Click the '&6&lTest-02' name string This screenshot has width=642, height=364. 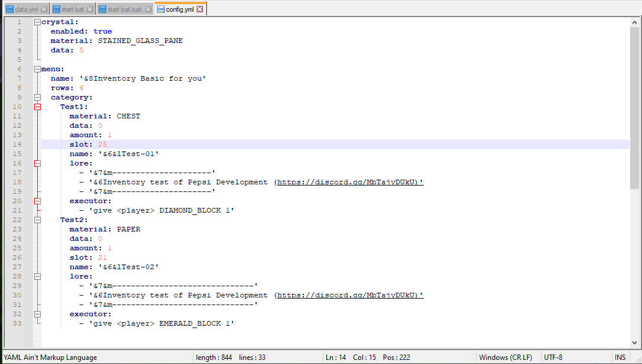tap(128, 267)
